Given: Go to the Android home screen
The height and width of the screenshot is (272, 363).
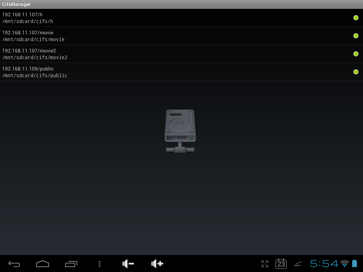Looking at the screenshot, I should (x=43, y=263).
